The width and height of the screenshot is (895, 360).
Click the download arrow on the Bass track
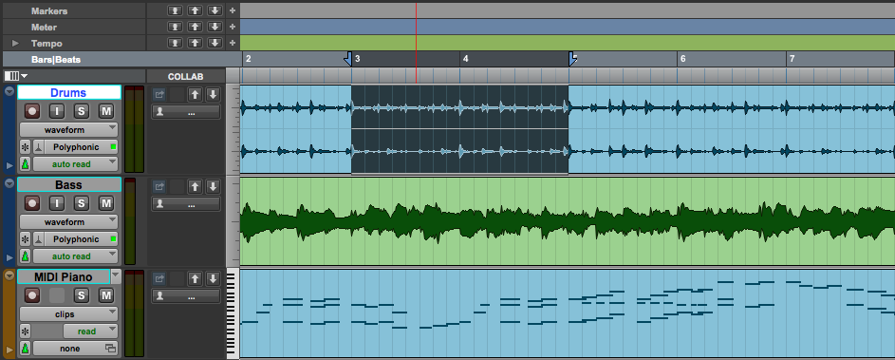(213, 186)
